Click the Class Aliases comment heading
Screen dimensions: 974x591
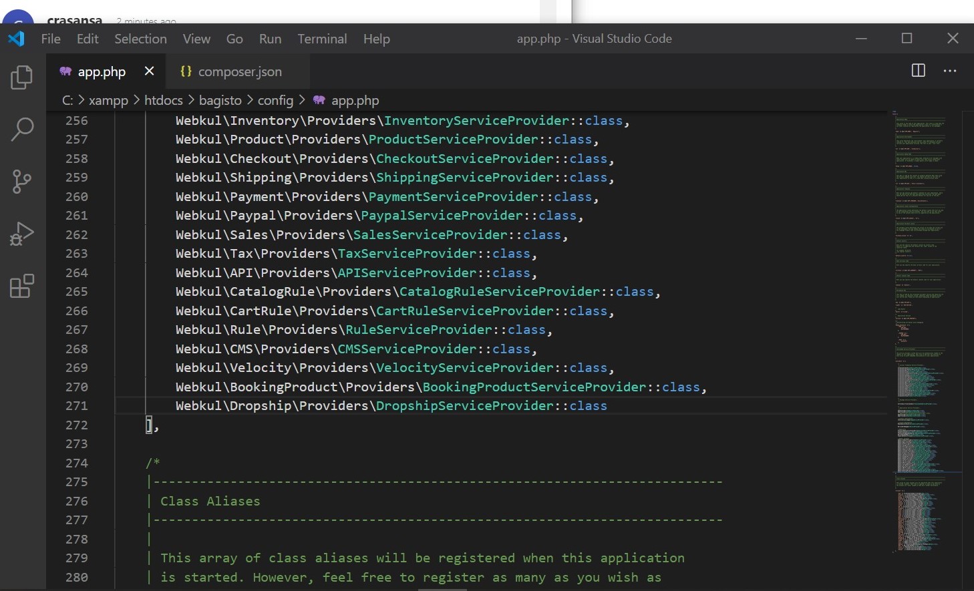point(210,501)
